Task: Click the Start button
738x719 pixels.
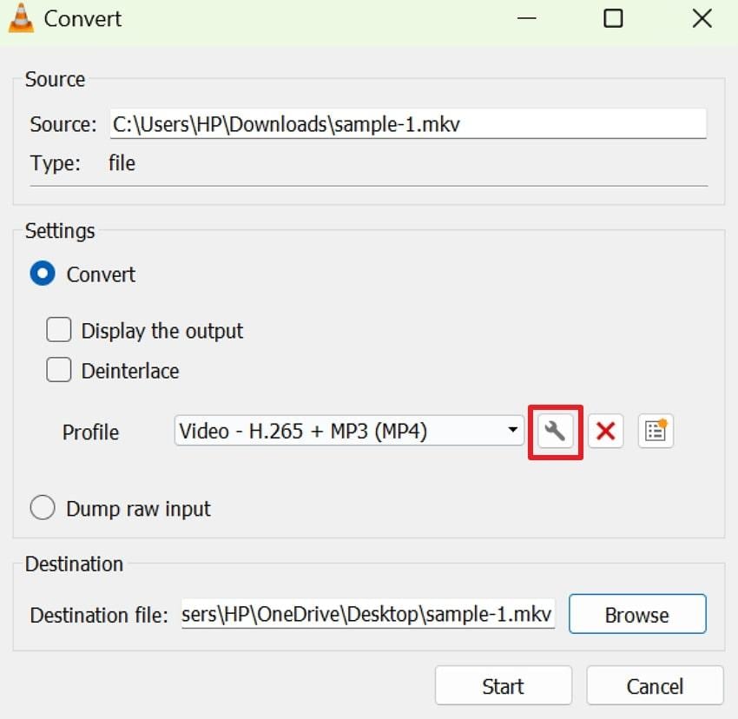Action: click(x=503, y=686)
